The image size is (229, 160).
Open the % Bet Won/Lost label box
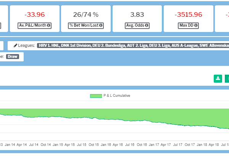(86, 26)
